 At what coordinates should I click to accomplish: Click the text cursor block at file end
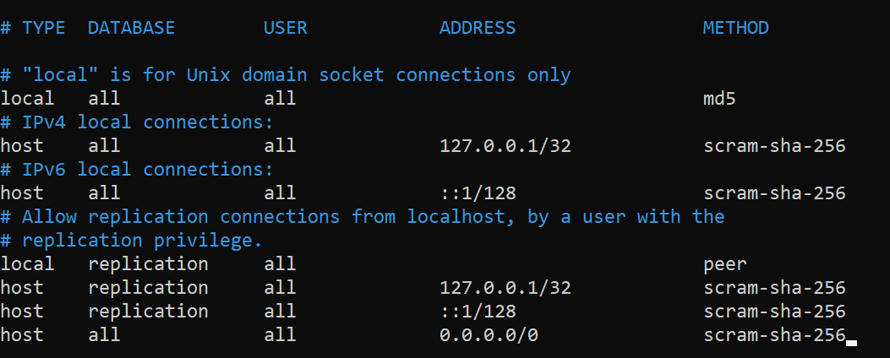851,343
